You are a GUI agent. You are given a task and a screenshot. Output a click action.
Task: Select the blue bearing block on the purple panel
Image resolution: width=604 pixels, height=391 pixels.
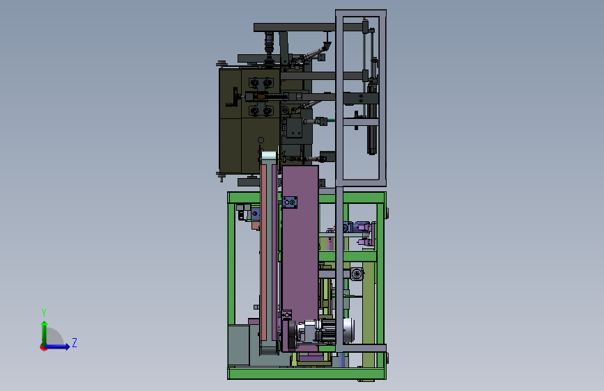point(290,202)
